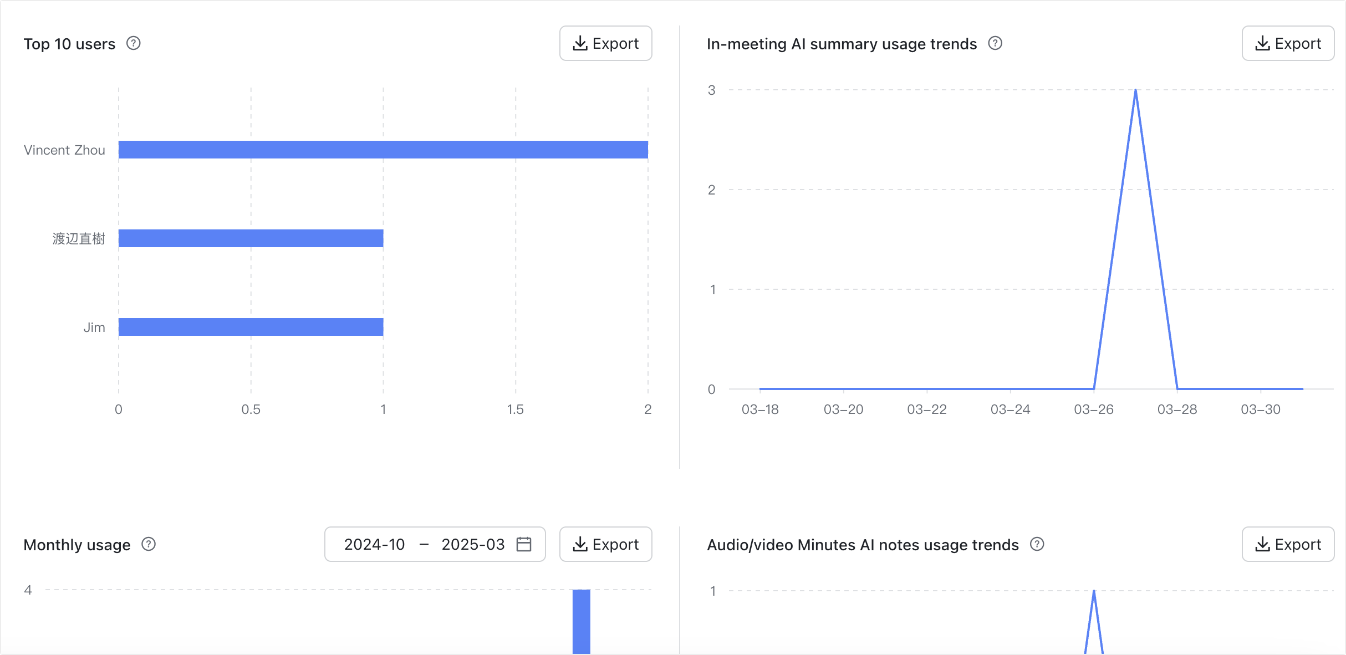Click the 0.5 tick label in Top 10 users
The height and width of the screenshot is (655, 1346).
click(251, 410)
